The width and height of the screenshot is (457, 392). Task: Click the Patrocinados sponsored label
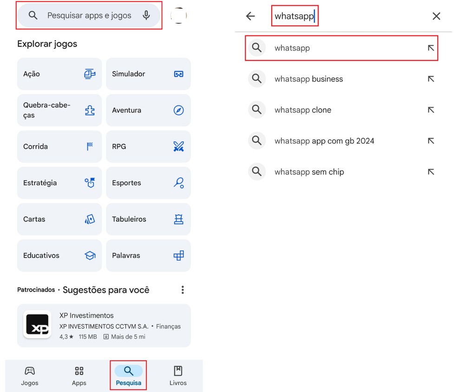click(x=36, y=290)
